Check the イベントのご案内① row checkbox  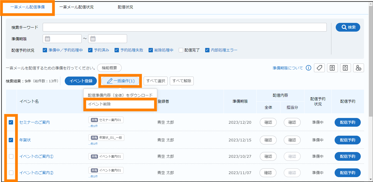click(11, 156)
